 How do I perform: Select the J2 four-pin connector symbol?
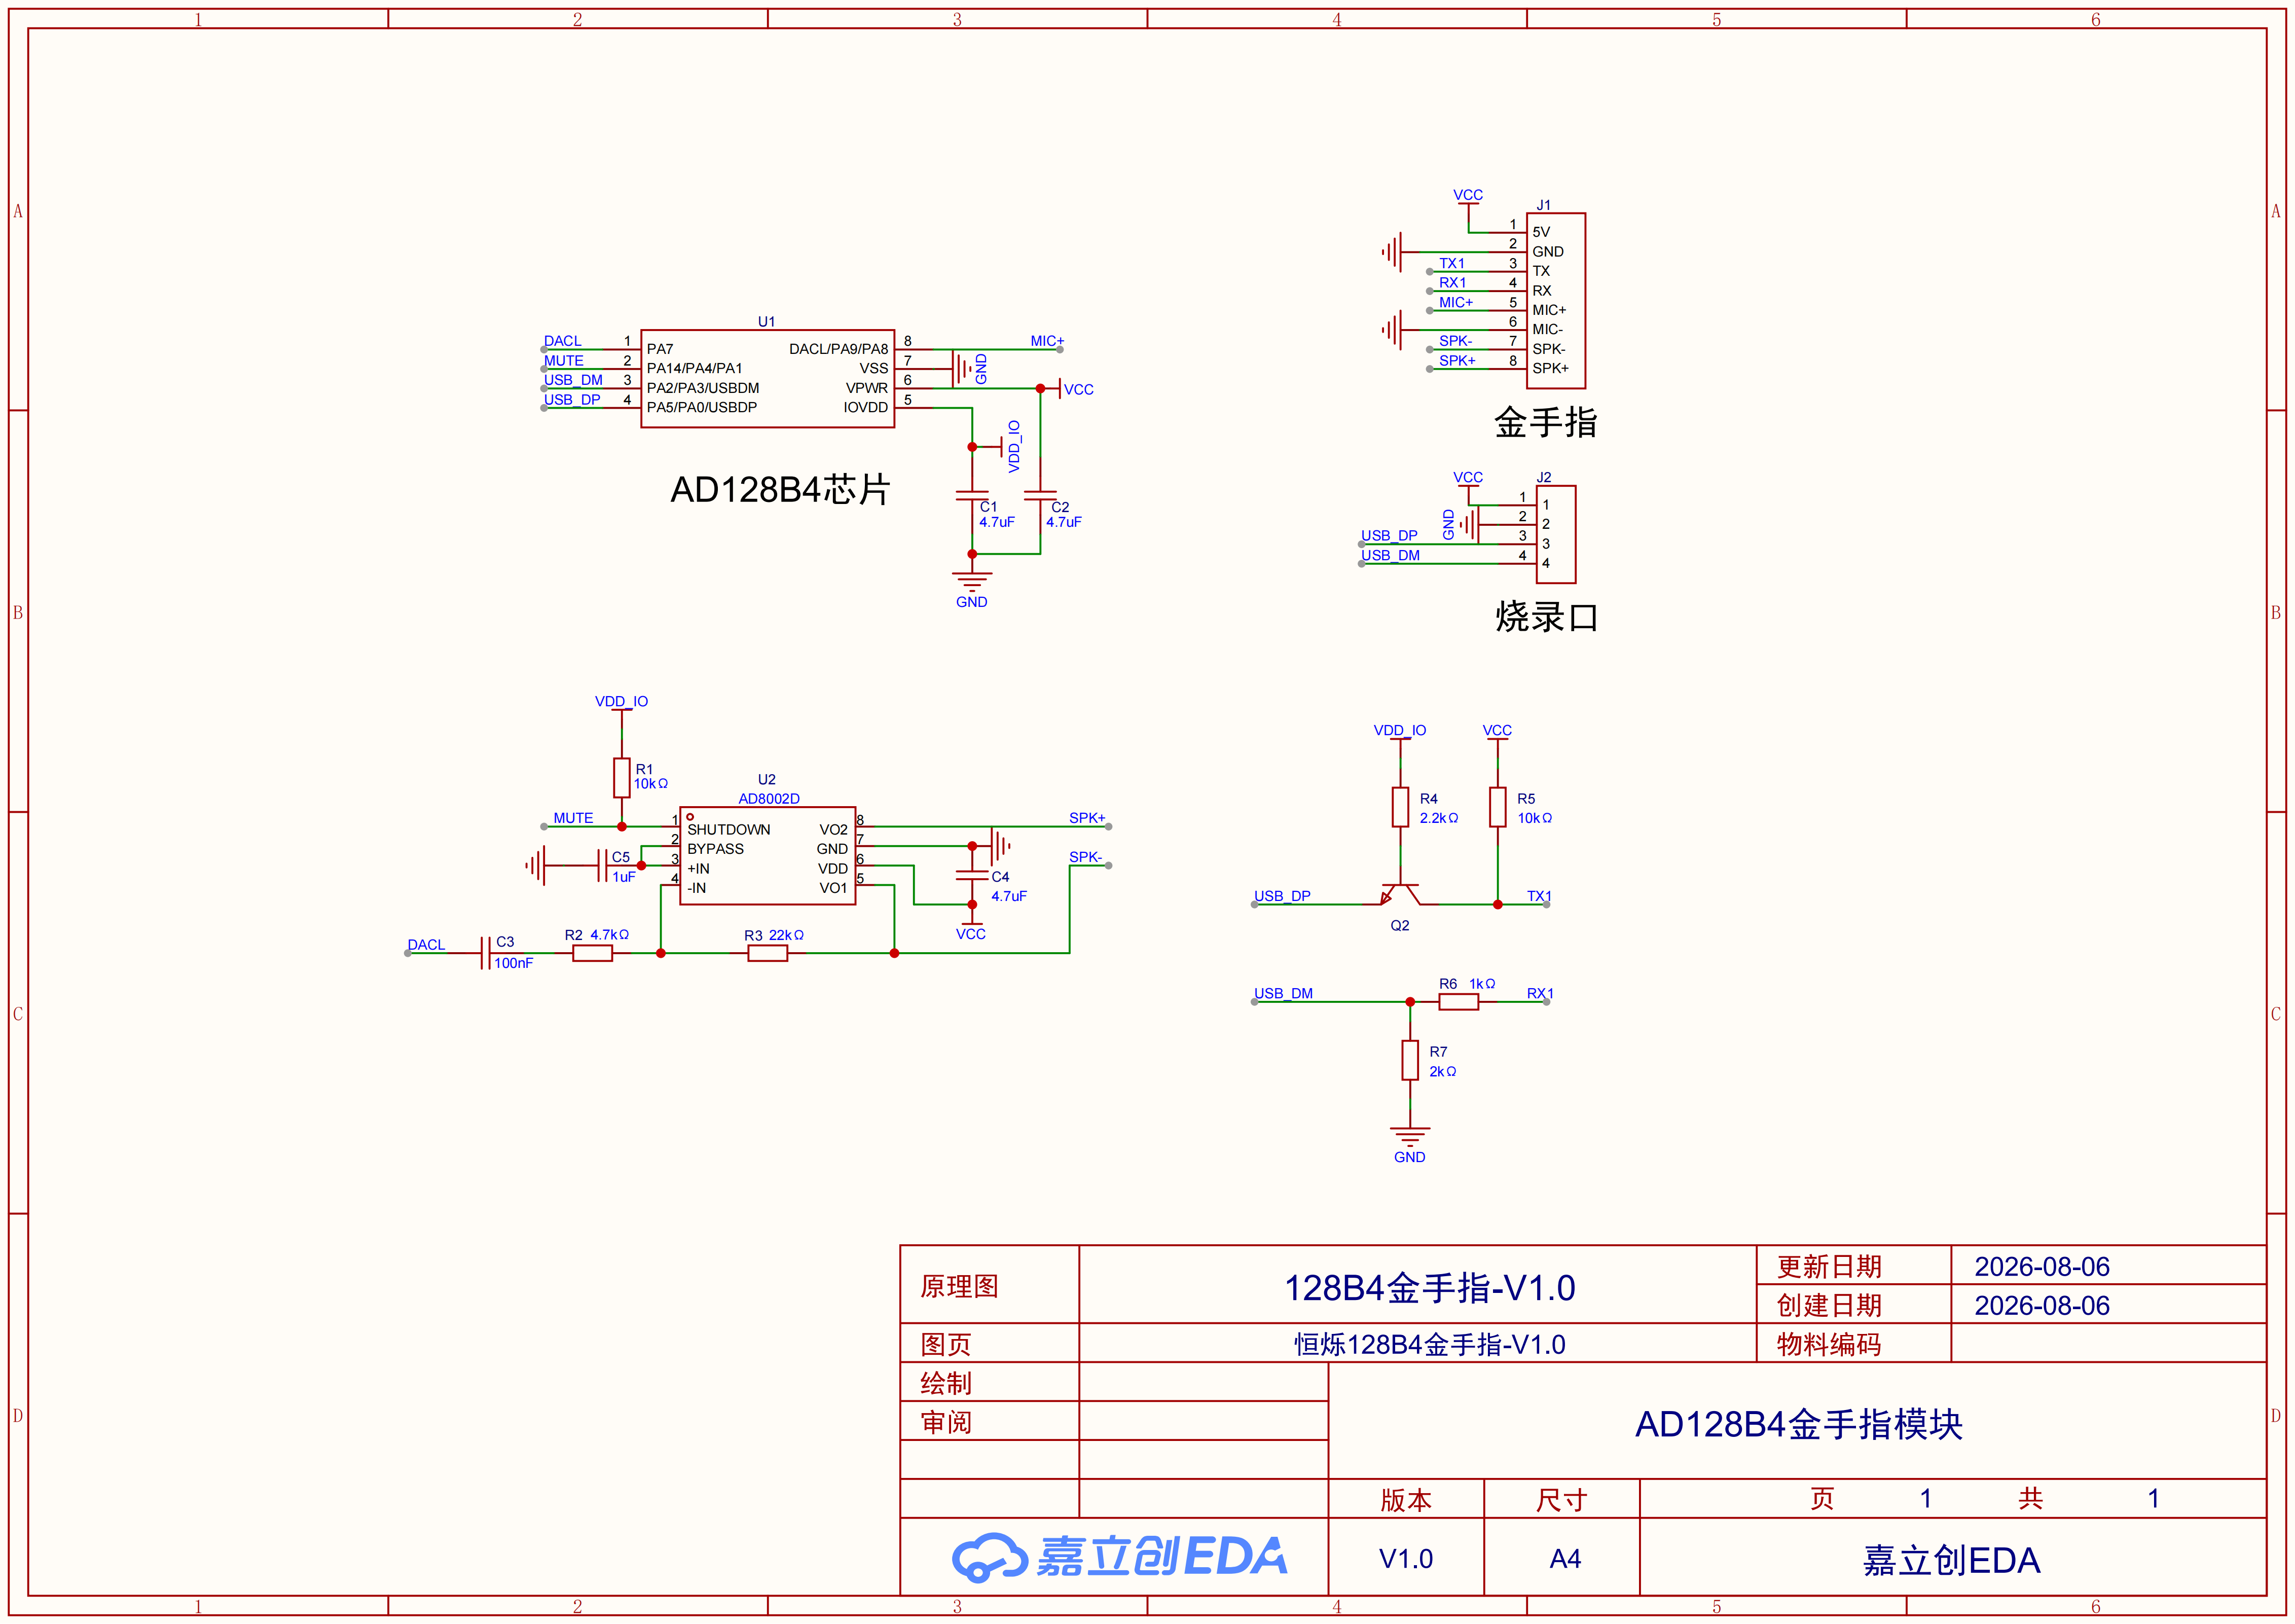pyautogui.click(x=1555, y=534)
